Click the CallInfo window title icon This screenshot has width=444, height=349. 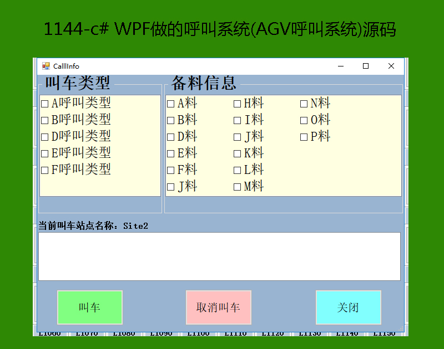46,66
